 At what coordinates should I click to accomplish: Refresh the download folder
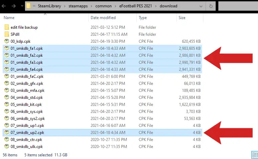click(211, 6)
